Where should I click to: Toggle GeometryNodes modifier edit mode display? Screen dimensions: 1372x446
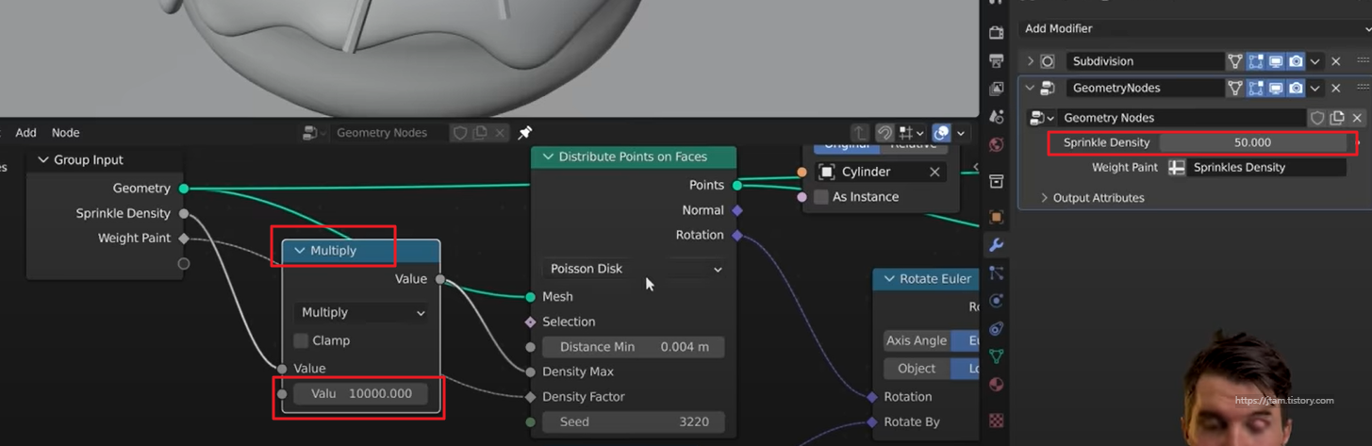1256,88
